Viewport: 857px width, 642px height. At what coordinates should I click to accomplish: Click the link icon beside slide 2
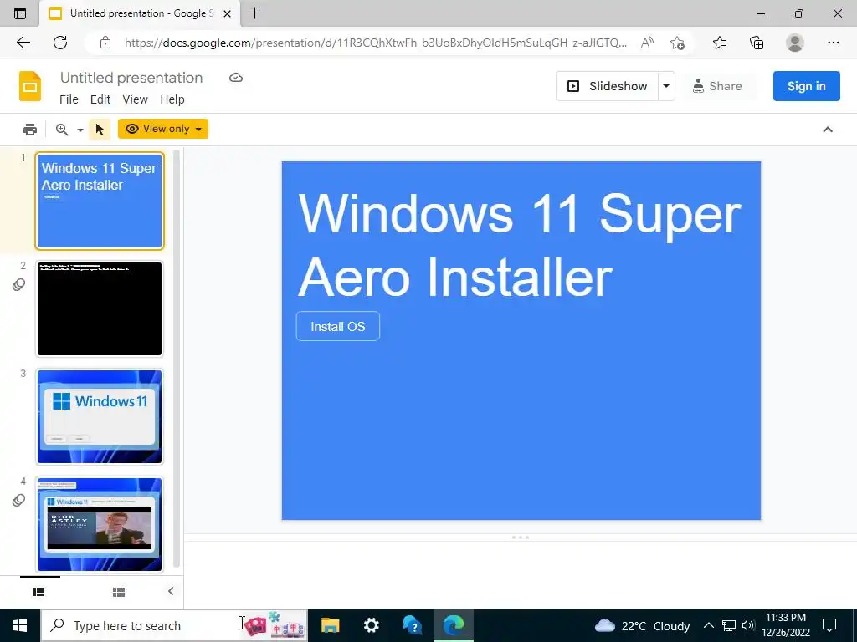point(18,284)
